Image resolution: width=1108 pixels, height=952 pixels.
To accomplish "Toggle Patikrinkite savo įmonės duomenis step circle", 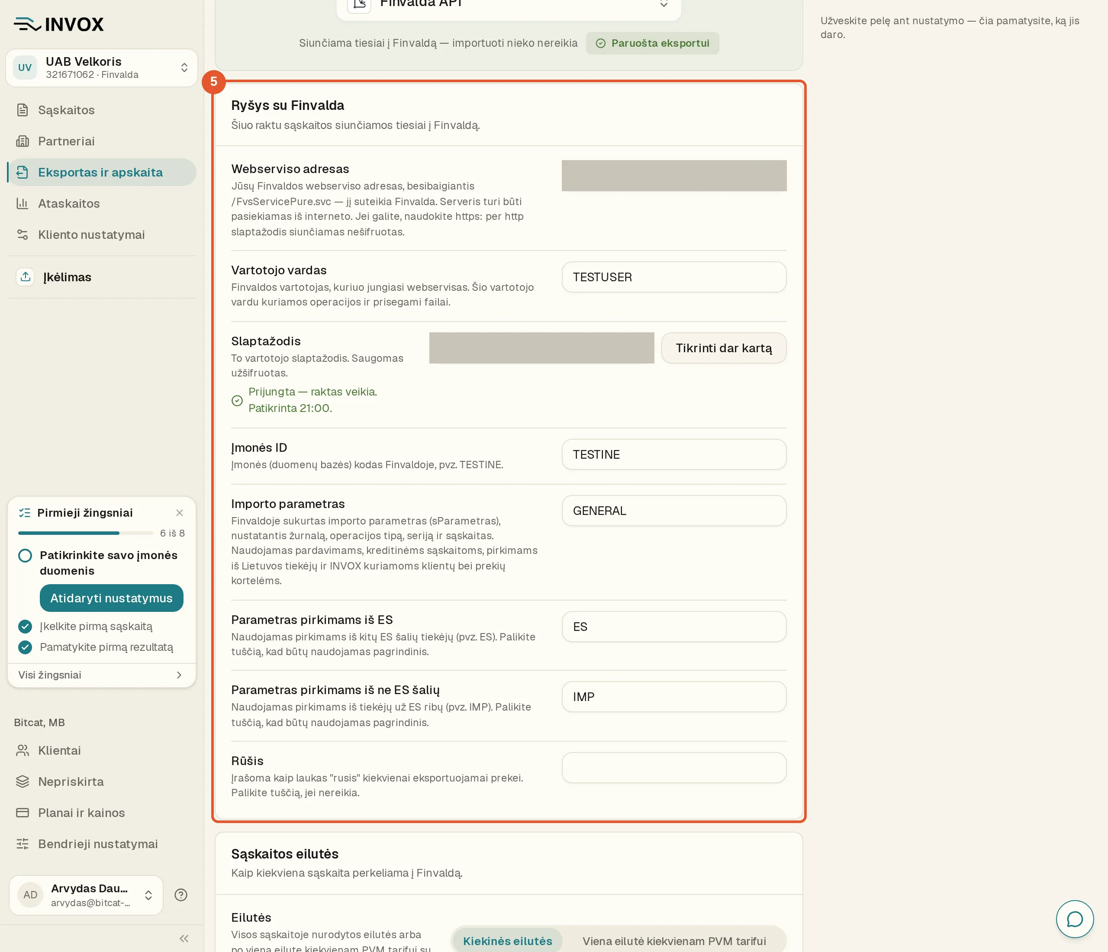I will (x=25, y=555).
